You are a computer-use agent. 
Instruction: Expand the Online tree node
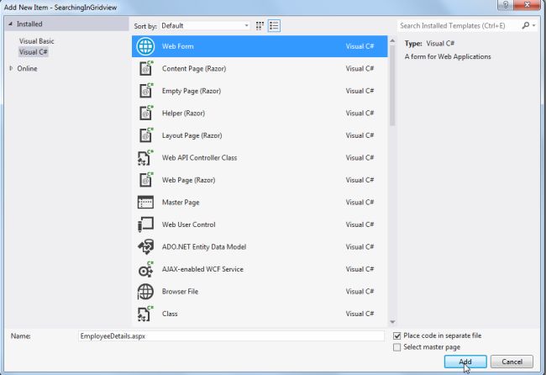tap(11, 68)
